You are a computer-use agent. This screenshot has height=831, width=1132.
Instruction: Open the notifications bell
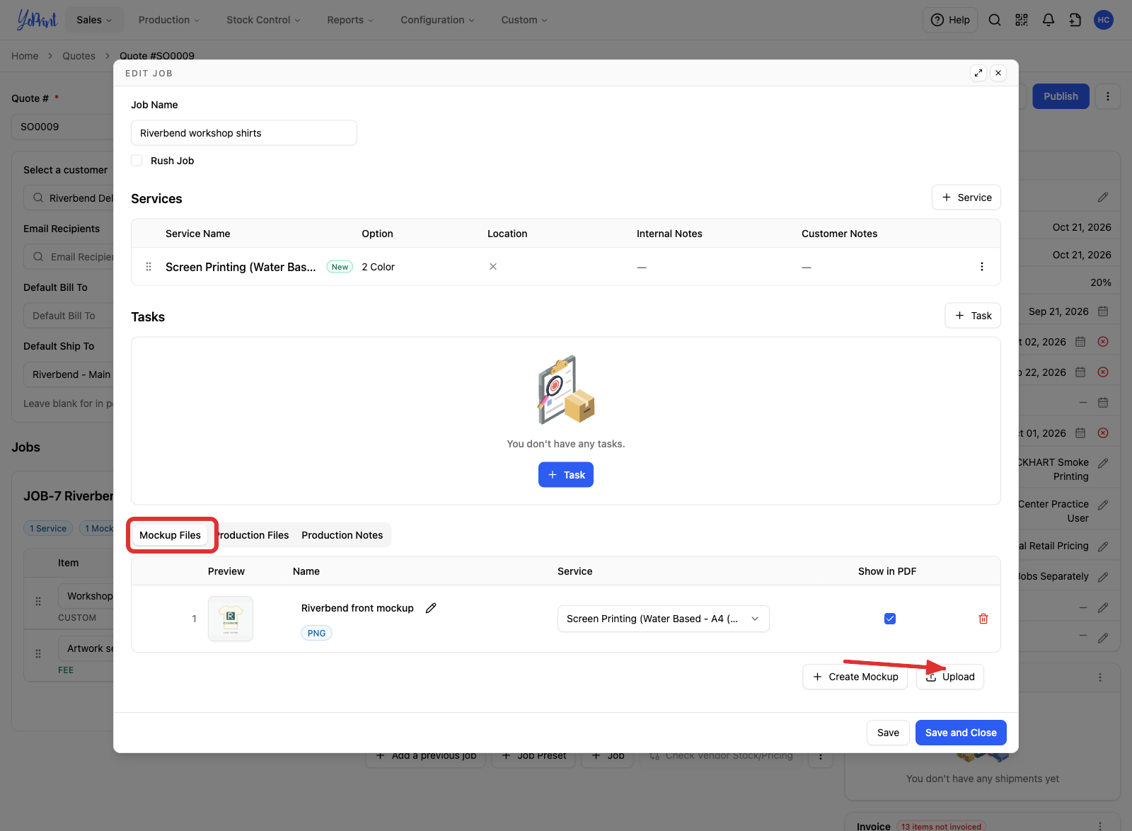pos(1049,20)
